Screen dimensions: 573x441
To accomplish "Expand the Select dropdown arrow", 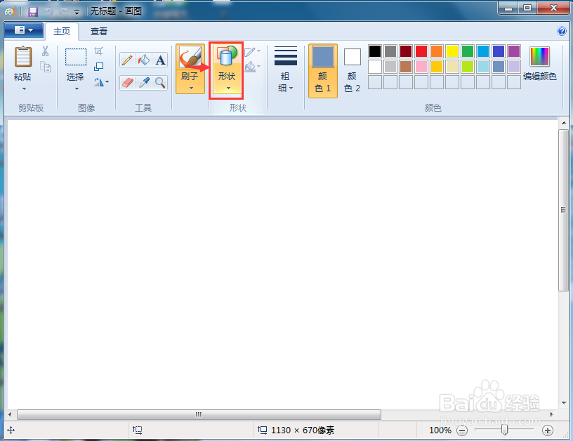I will [x=77, y=88].
